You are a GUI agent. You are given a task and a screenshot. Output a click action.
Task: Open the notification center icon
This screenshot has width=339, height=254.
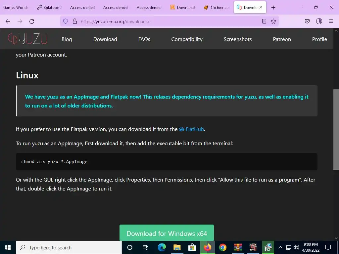(x=328, y=247)
